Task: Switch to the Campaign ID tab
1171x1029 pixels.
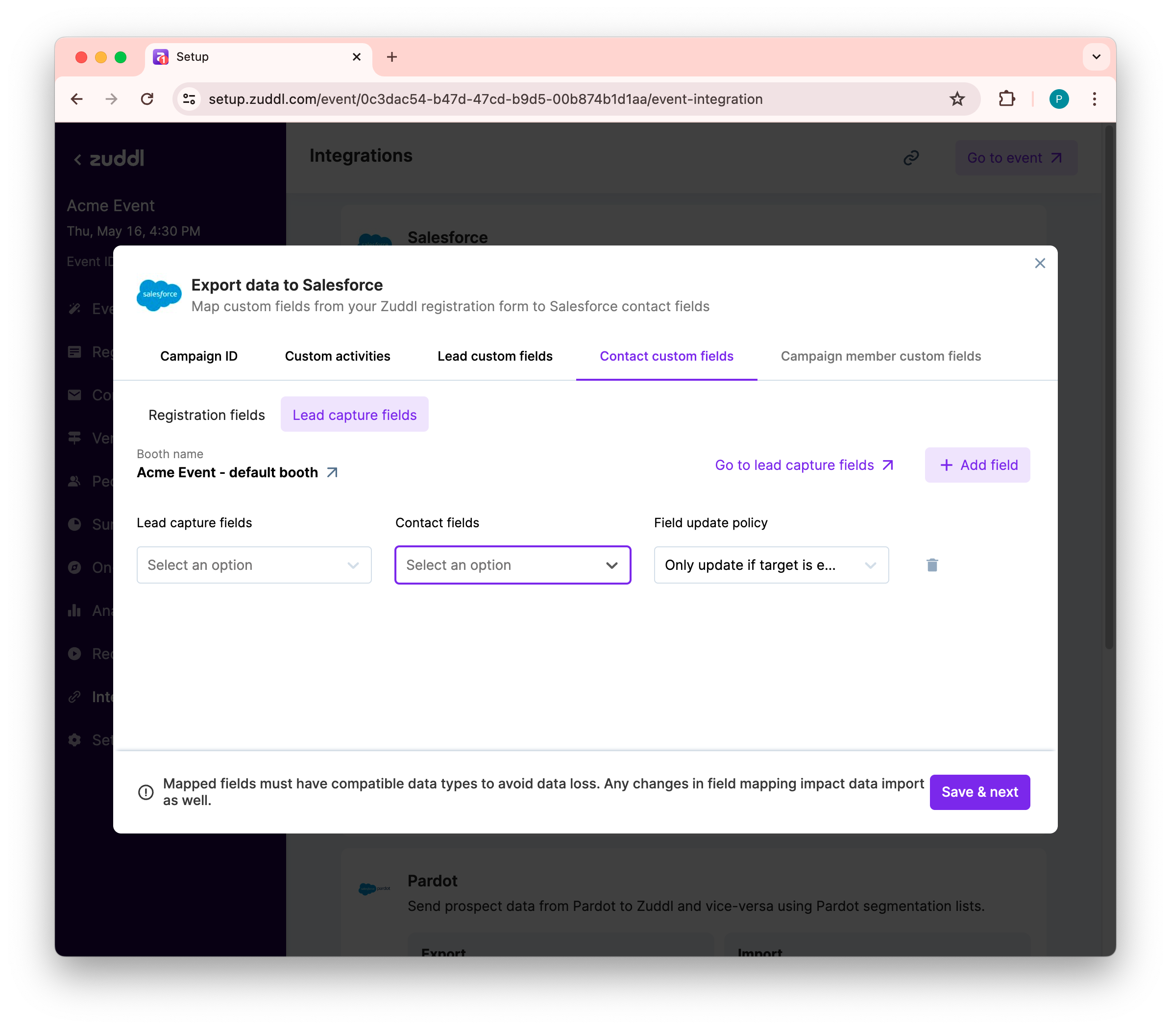Action: 199,356
